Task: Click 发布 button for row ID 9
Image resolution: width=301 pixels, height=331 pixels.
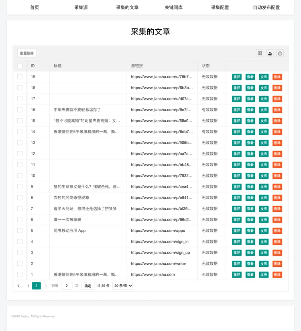Action: click(264, 187)
